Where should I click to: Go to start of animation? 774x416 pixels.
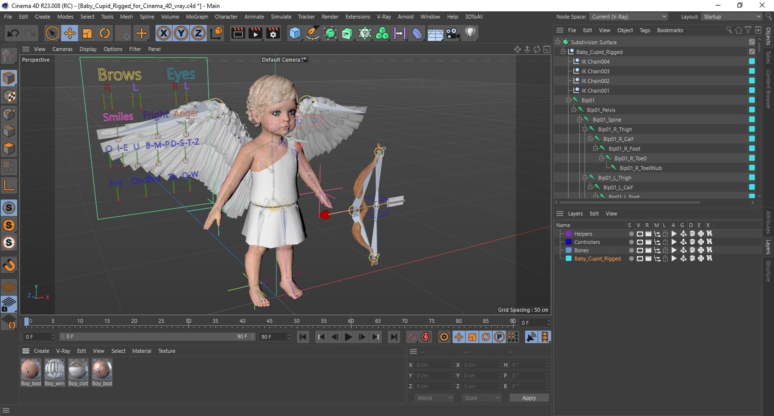[x=303, y=337]
